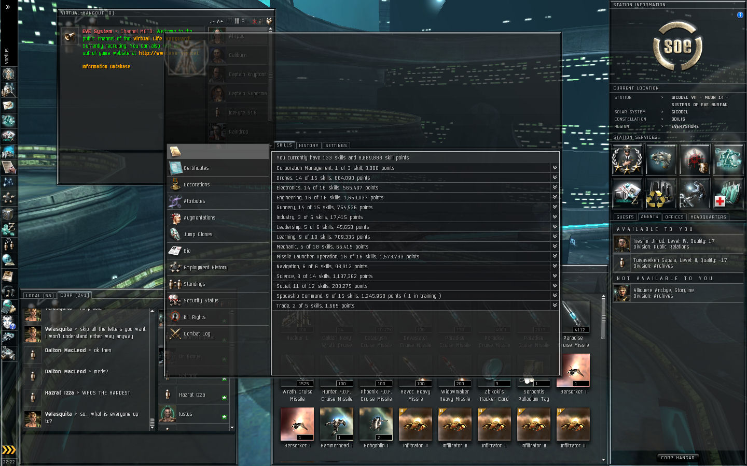Increase chat font size with A+ button
Viewport: 747px width, 466px height.
[x=220, y=22]
